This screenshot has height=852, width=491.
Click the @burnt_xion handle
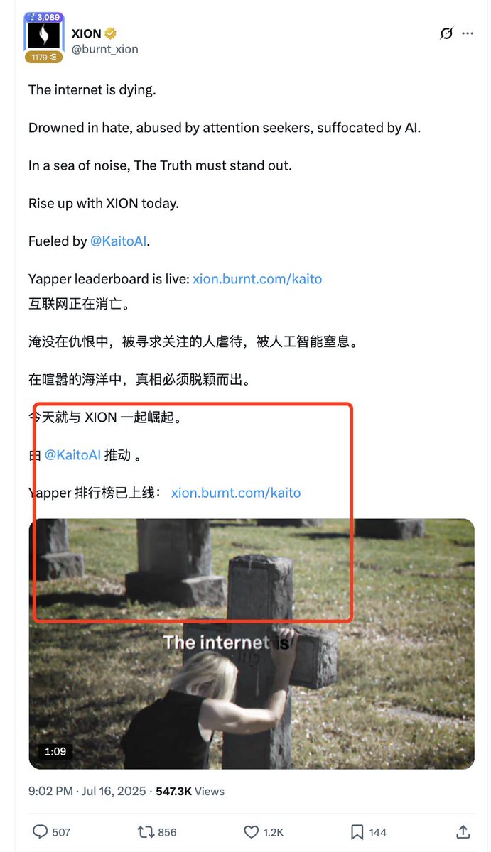tap(105, 49)
